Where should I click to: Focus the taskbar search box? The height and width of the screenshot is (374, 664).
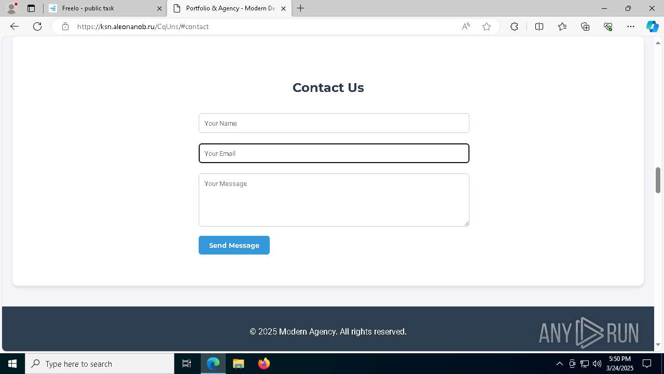[100, 364]
